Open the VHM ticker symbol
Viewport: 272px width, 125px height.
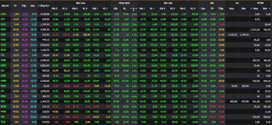3,81
